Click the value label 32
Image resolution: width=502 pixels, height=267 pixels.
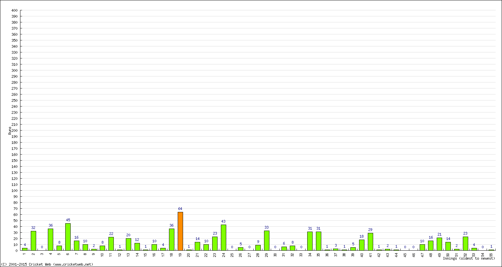tap(33, 228)
